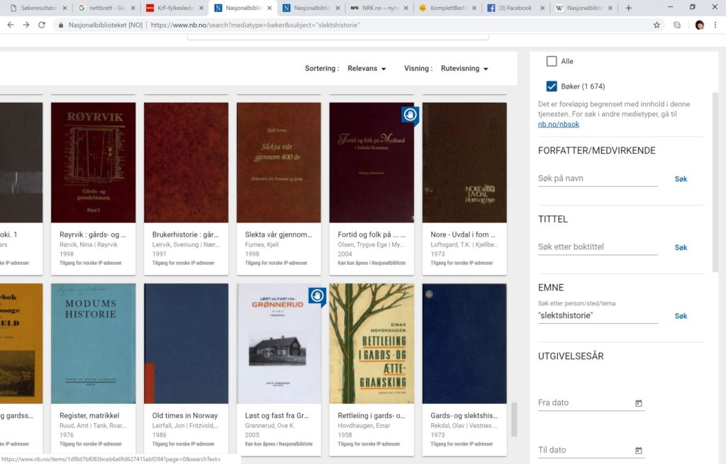Click restricted-access hand badge on Fortid og folk

pyautogui.click(x=410, y=114)
